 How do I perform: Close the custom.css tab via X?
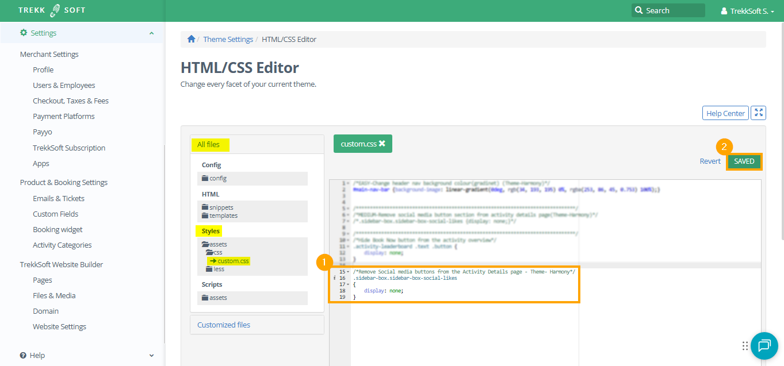[x=382, y=144]
